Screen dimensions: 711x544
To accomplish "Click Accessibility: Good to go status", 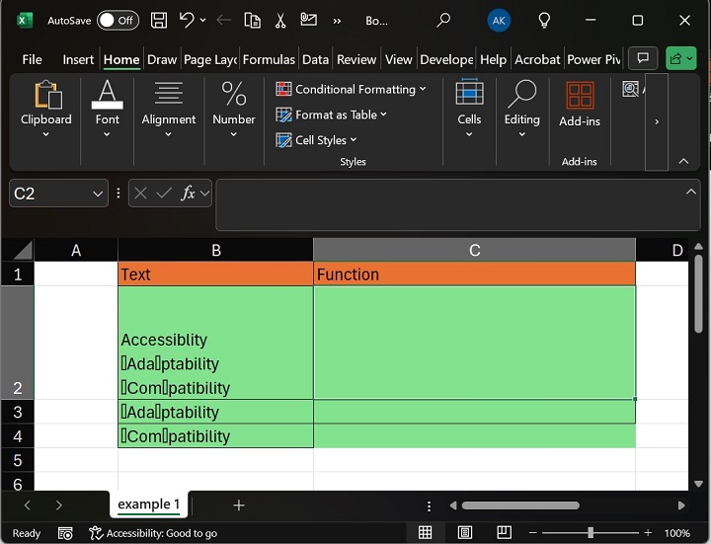I will pyautogui.click(x=153, y=533).
